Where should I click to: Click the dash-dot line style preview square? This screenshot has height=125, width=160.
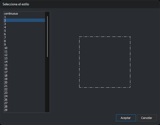coord(105,62)
